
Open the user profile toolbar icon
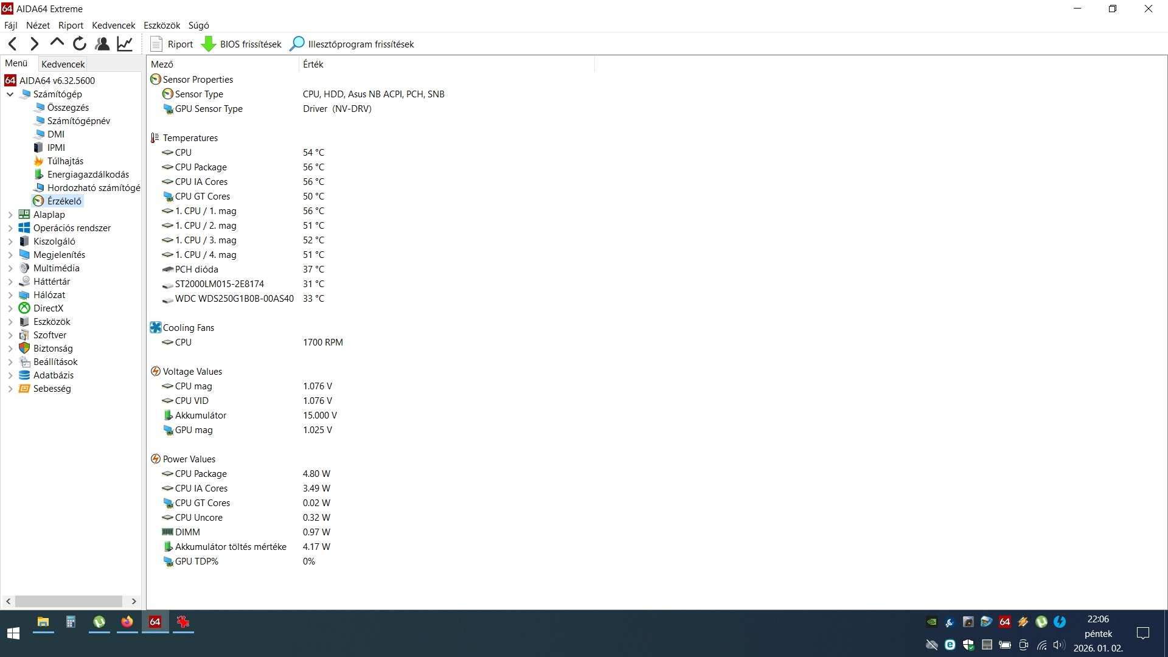tap(102, 44)
